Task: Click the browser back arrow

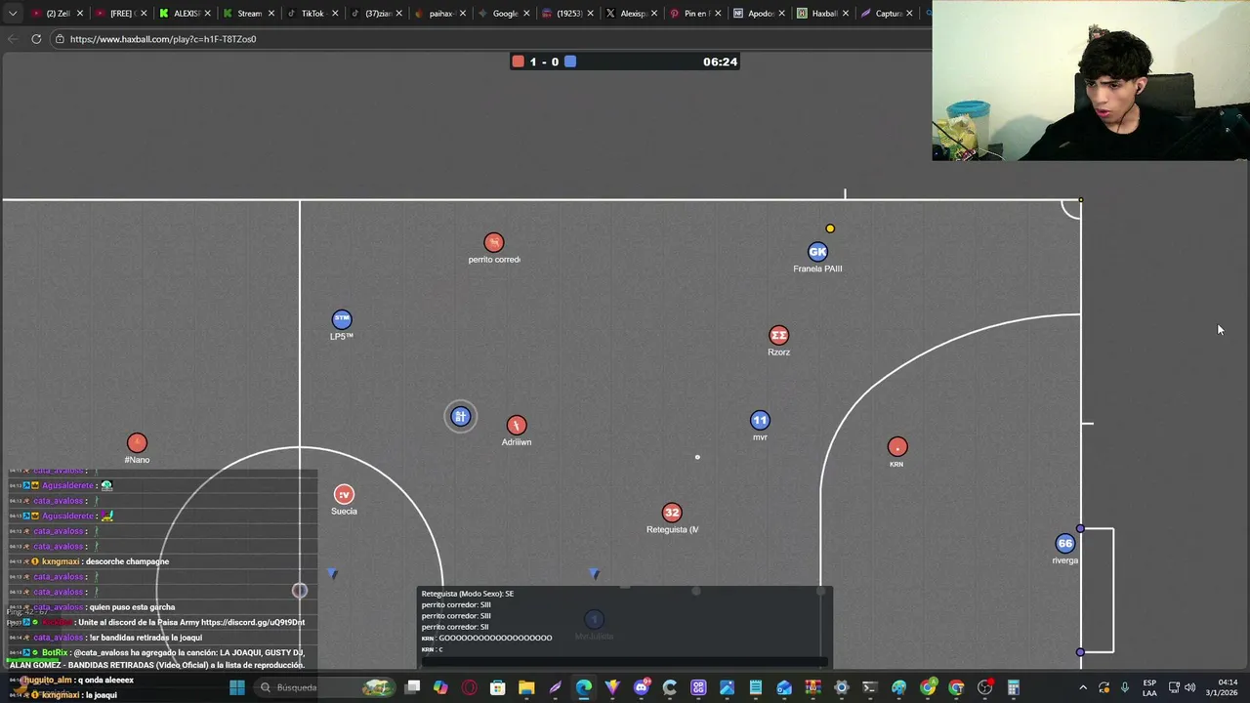Action: coord(13,39)
